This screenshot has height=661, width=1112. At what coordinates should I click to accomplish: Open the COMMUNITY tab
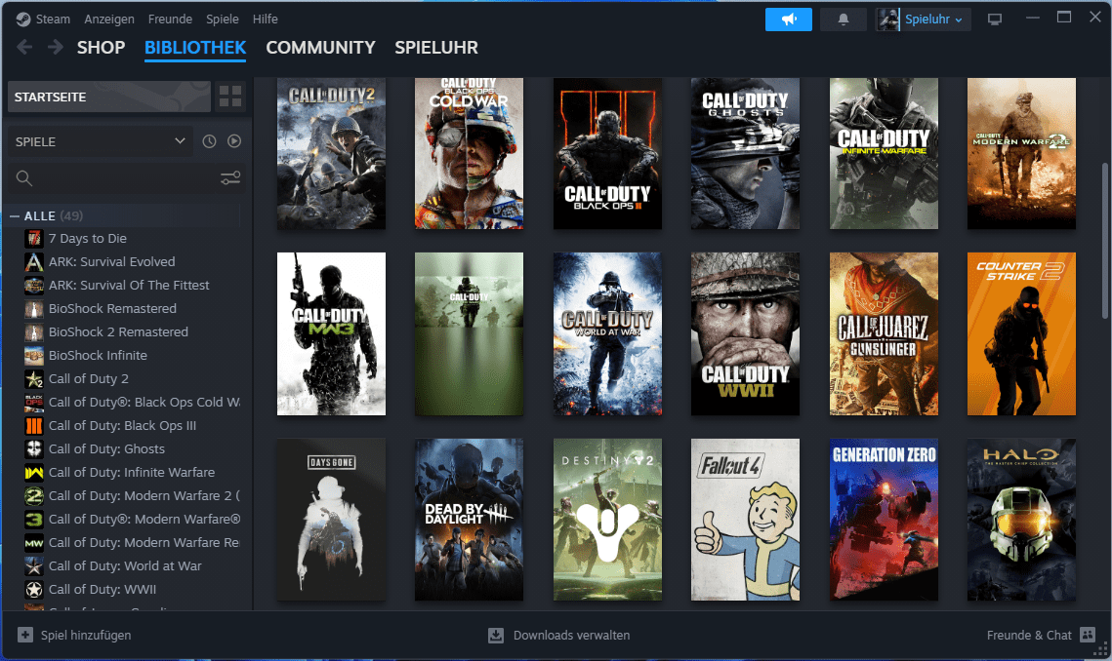tap(320, 48)
